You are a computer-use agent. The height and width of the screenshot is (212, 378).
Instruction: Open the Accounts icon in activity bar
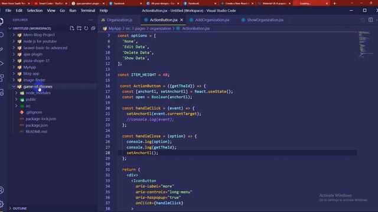click(1, 190)
